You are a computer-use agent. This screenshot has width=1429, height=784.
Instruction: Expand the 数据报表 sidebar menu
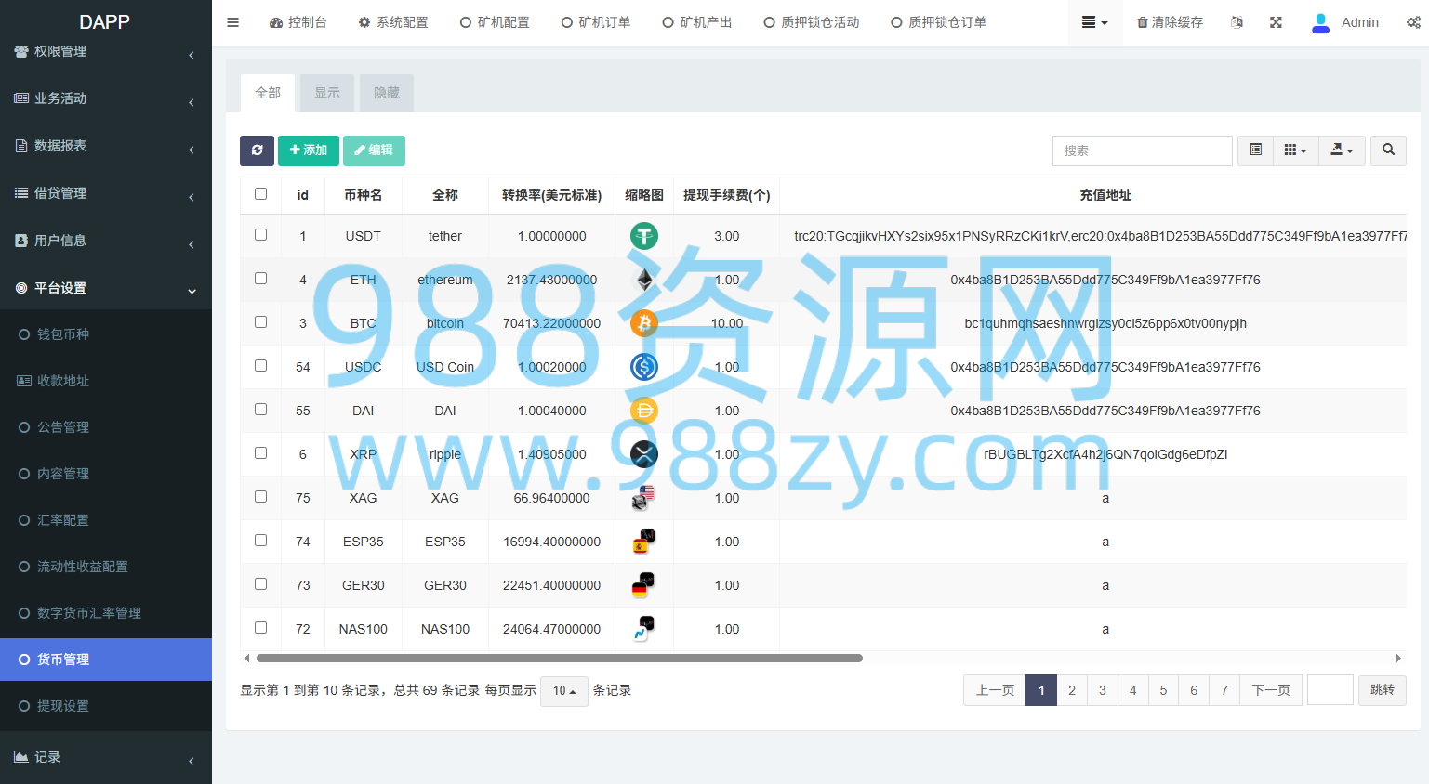(106, 146)
